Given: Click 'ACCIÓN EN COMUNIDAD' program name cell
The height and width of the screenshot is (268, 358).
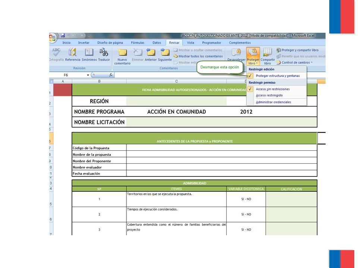Looking at the screenshot, I should (x=176, y=112).
